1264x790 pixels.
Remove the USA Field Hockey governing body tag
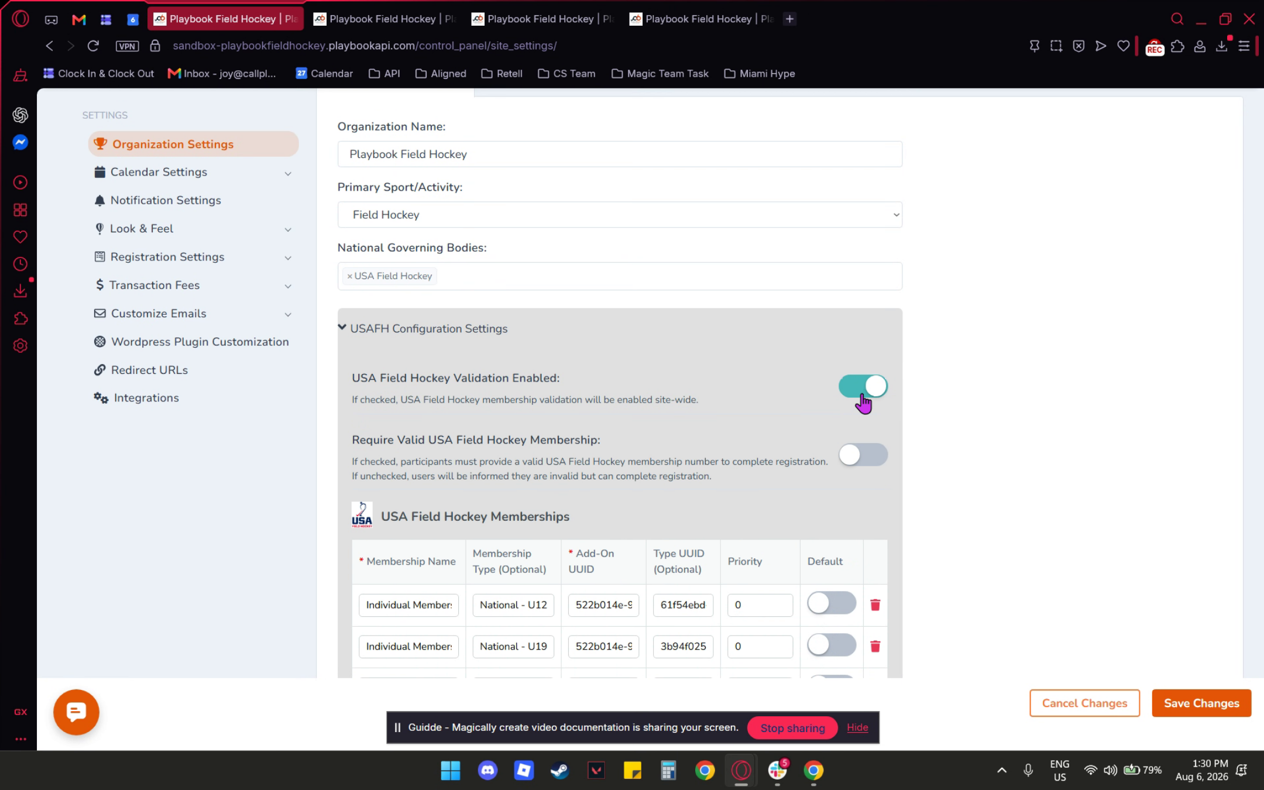350,276
